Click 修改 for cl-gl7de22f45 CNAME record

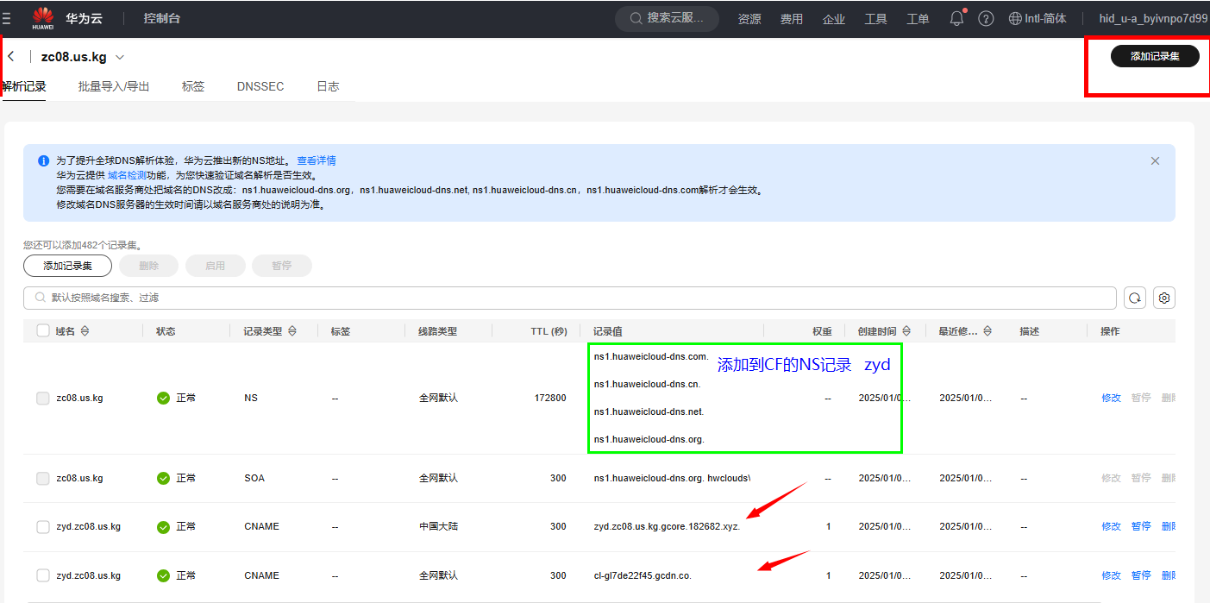[1111, 575]
